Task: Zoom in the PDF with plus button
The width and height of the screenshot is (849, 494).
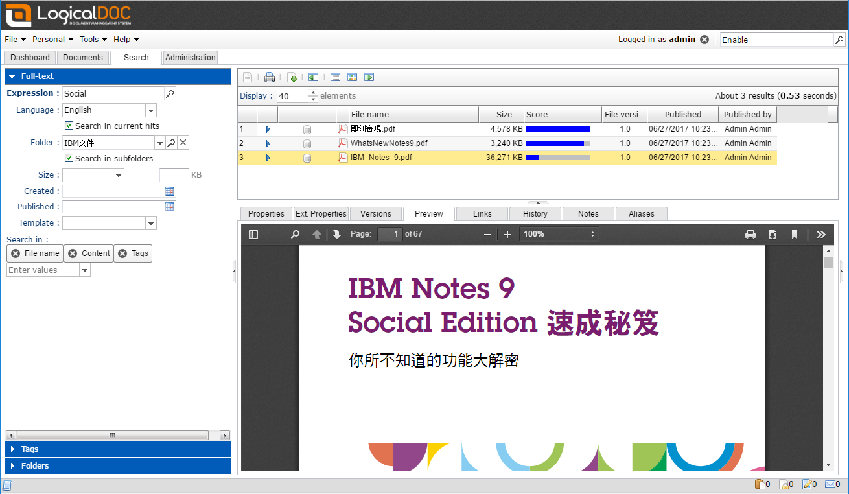Action: [x=507, y=234]
